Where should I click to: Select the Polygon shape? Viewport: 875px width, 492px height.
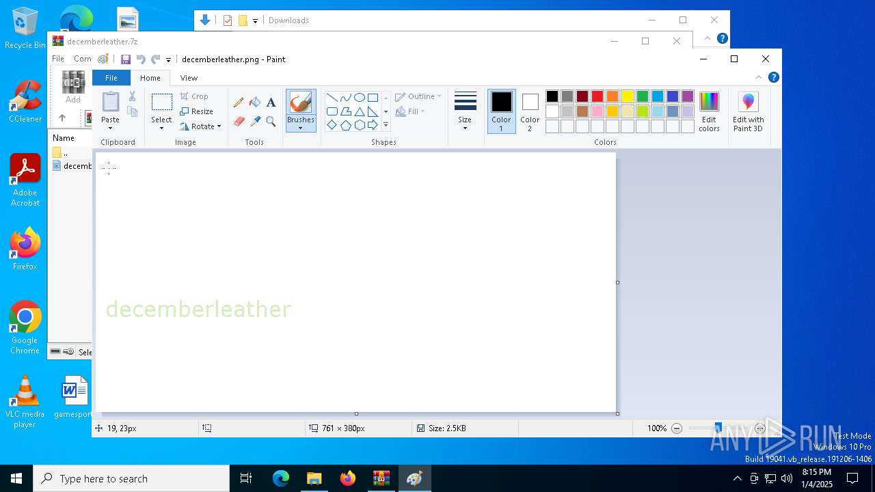(346, 111)
